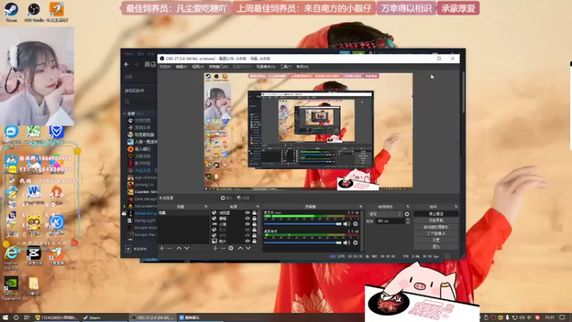Open settings gear for the microphone audio track
572x322 pixels.
(x=355, y=224)
